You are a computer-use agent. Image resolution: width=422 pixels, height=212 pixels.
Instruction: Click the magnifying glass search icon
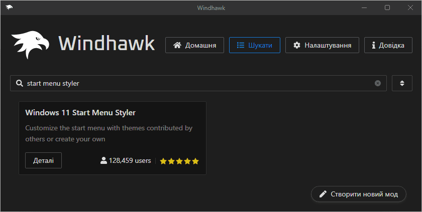(x=19, y=83)
